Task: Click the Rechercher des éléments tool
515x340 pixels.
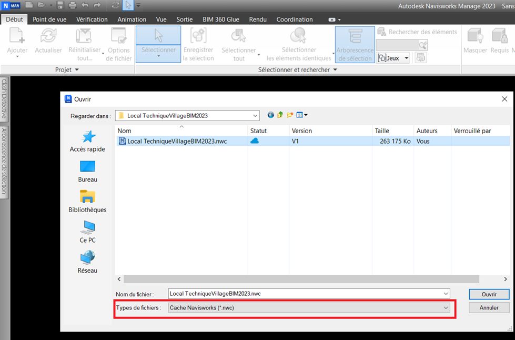Action: click(x=417, y=32)
